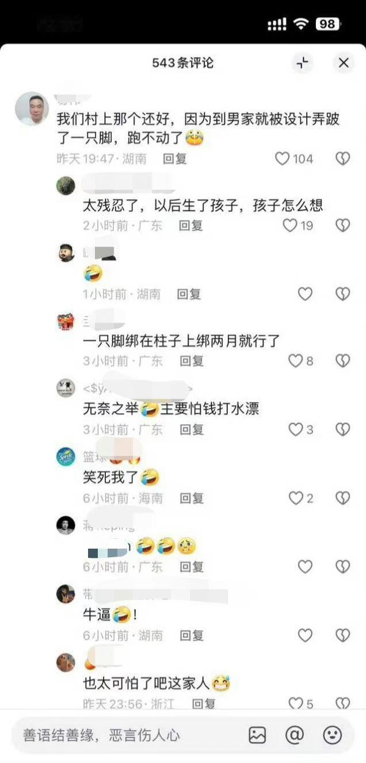Dislike the 牛逼 comment

[x=342, y=635]
